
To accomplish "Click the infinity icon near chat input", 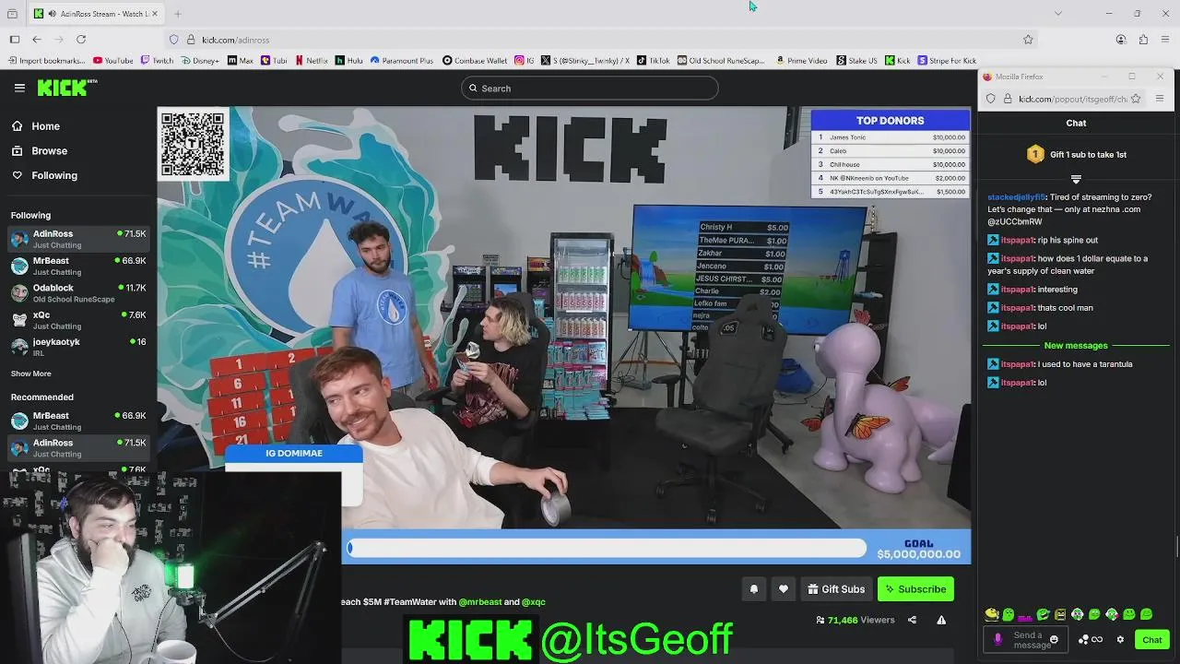I will 1098,640.
